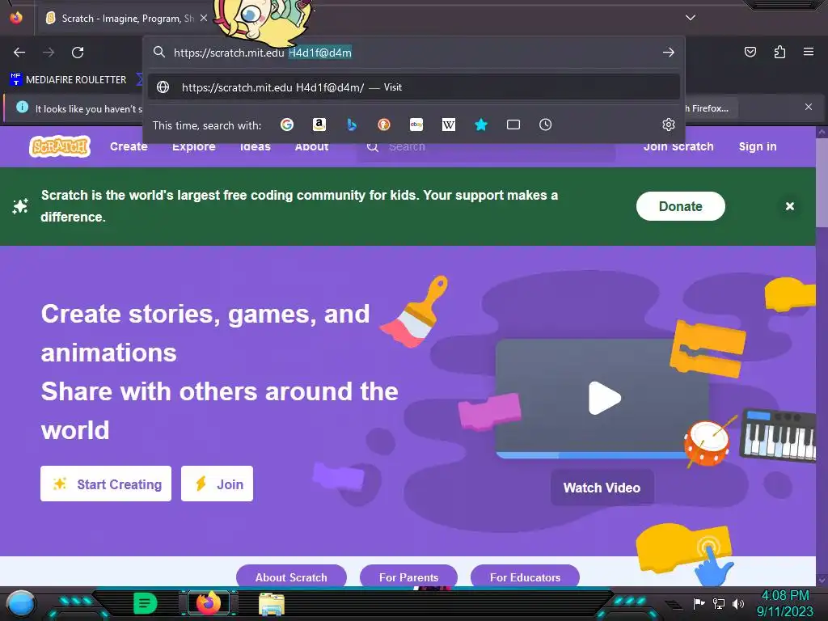The image size is (828, 621).
Task: Open the Explore menu item
Action: click(x=194, y=147)
